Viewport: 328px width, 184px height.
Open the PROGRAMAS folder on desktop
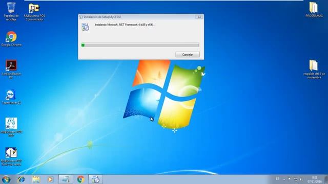point(314,10)
